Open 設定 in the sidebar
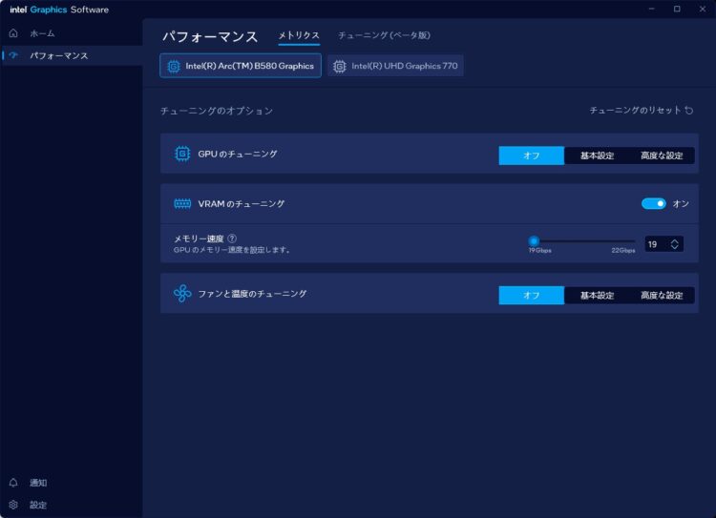 tap(72, 505)
